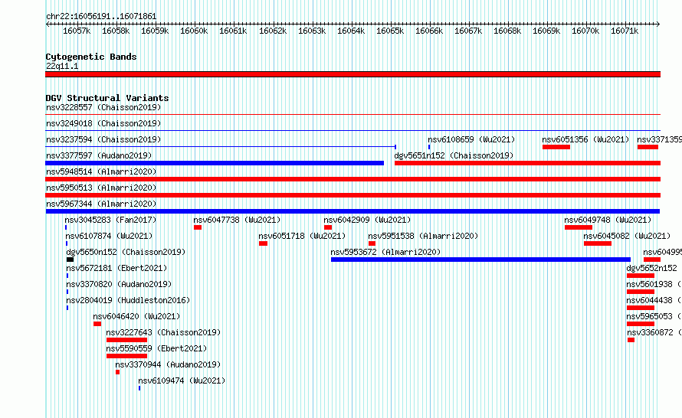
Task: Open variant nsv3377597 (Audano2019)
Action: 99,155
